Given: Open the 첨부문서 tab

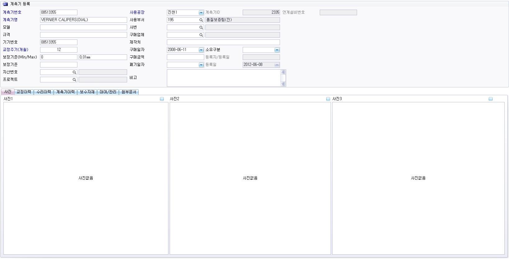Looking at the screenshot, I should 129,92.
